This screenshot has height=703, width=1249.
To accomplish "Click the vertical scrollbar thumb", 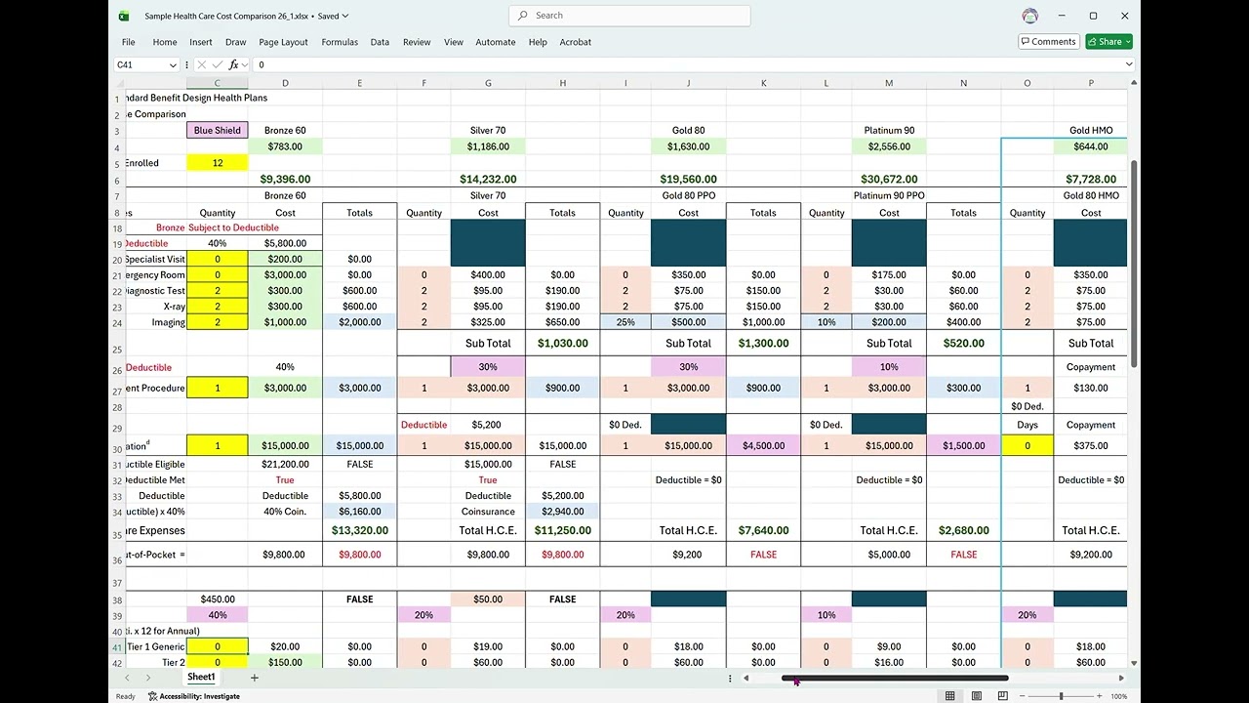I will [1134, 264].
